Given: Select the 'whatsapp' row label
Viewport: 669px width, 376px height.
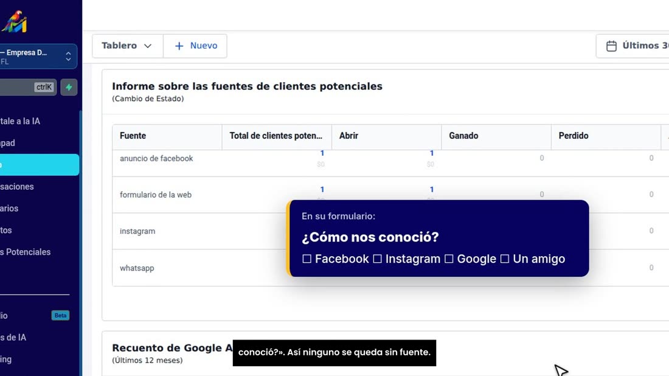Looking at the screenshot, I should coord(137,268).
